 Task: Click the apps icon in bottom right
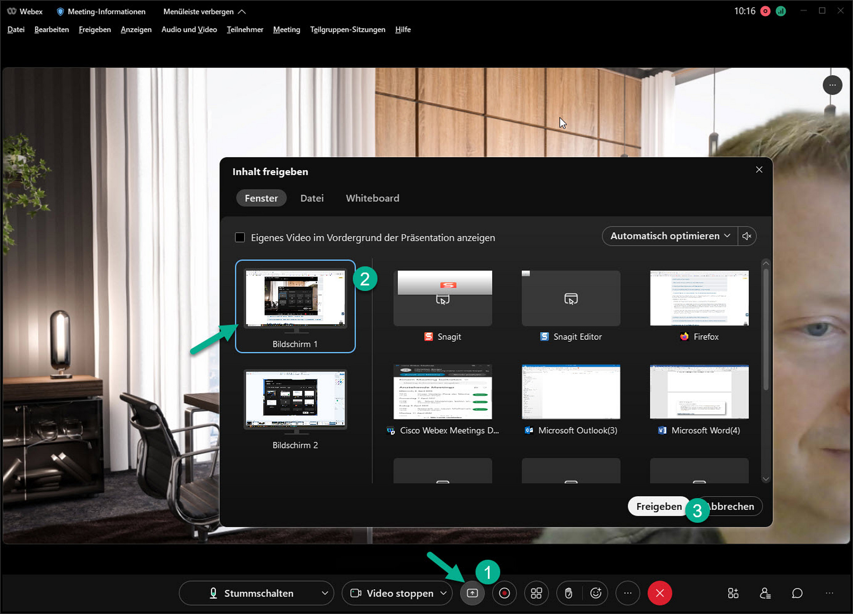pyautogui.click(x=733, y=593)
